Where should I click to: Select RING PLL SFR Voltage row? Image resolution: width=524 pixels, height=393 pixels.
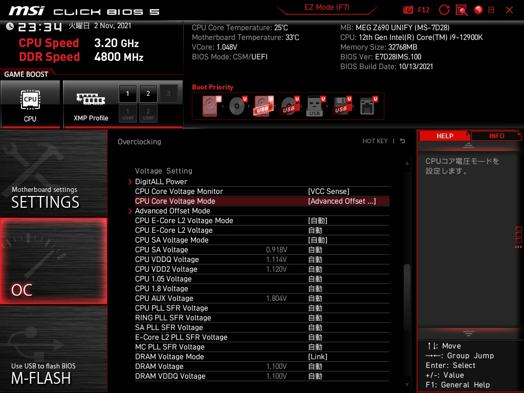tap(262, 317)
